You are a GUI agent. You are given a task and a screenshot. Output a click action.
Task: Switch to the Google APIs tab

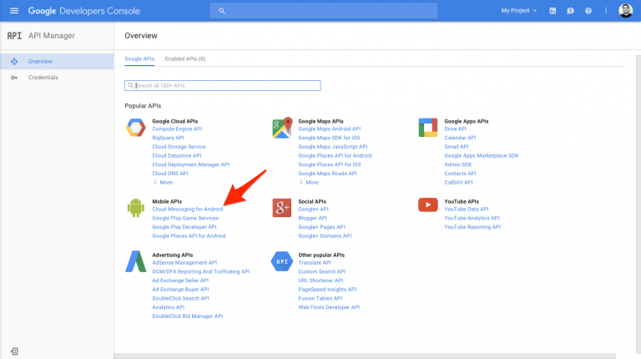139,59
